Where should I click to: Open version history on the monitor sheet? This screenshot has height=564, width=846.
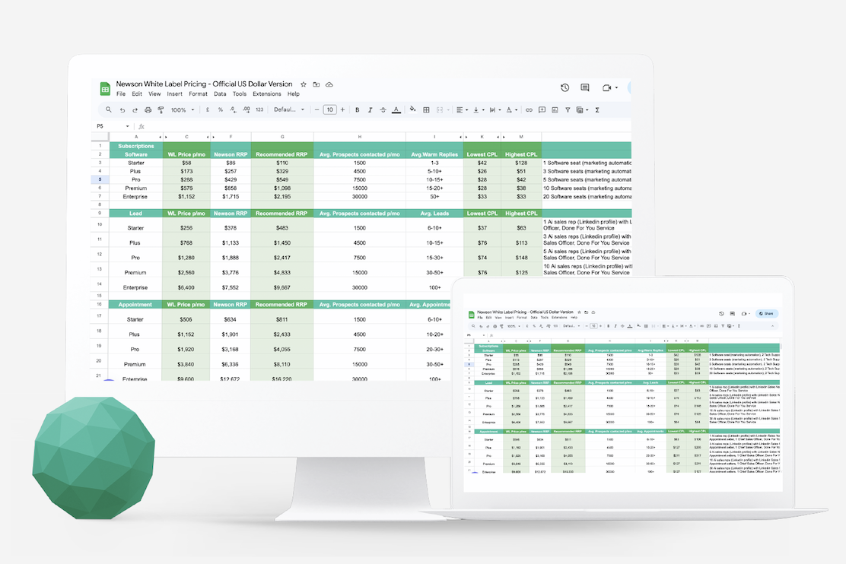565,87
